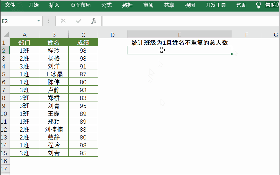Select column E header
The height and width of the screenshot is (175, 280).
coord(179,35)
